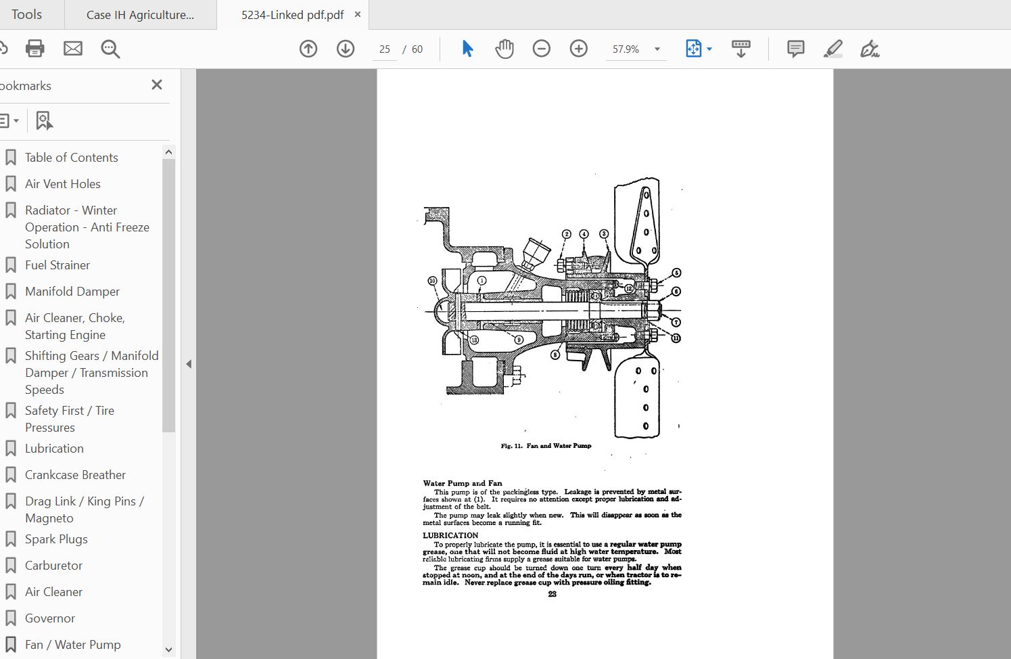Send file by email icon

[x=73, y=49]
